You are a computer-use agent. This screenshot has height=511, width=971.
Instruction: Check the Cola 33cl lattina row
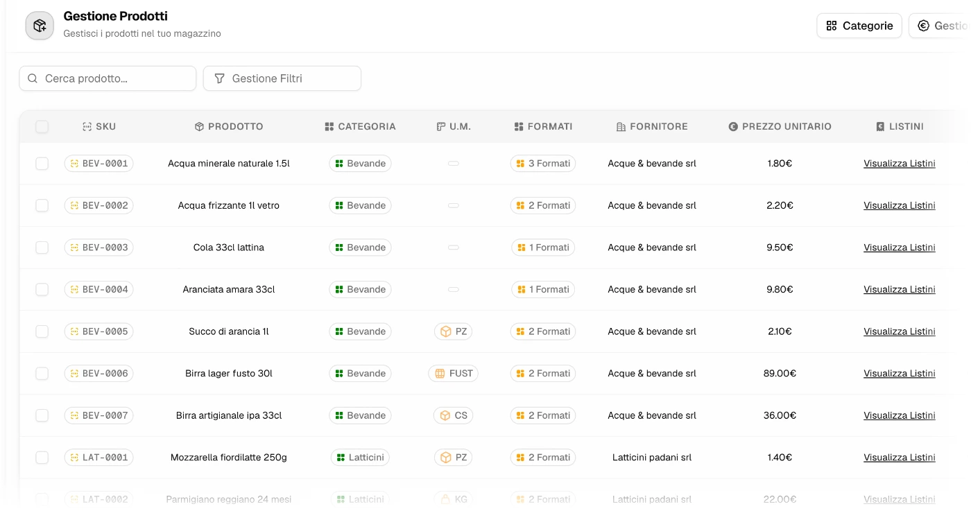(42, 248)
